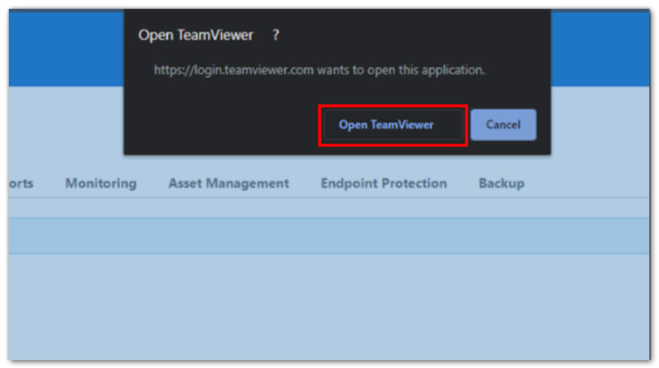This screenshot has height=368, width=659.
Task: Select the highlighted blue row below tabs
Action: 329,236
